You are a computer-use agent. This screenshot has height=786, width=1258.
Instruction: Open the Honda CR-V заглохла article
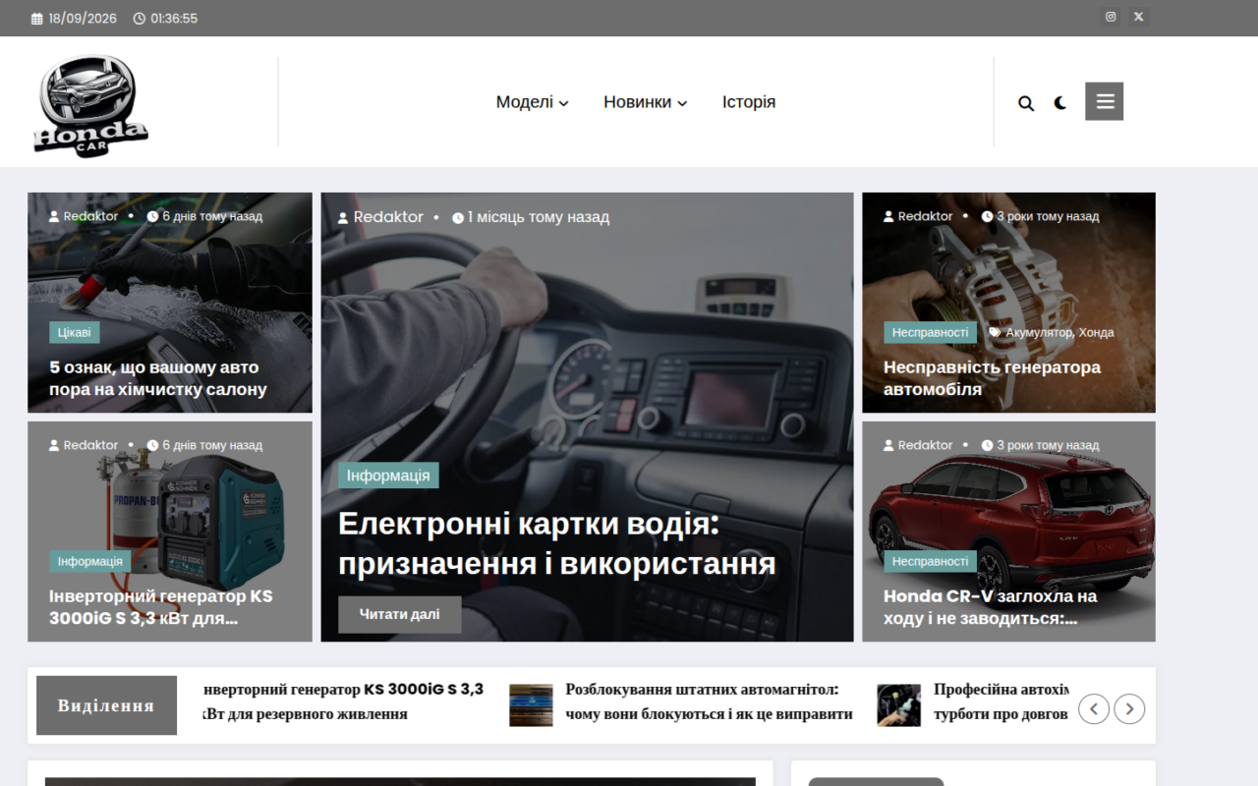pyautogui.click(x=990, y=607)
